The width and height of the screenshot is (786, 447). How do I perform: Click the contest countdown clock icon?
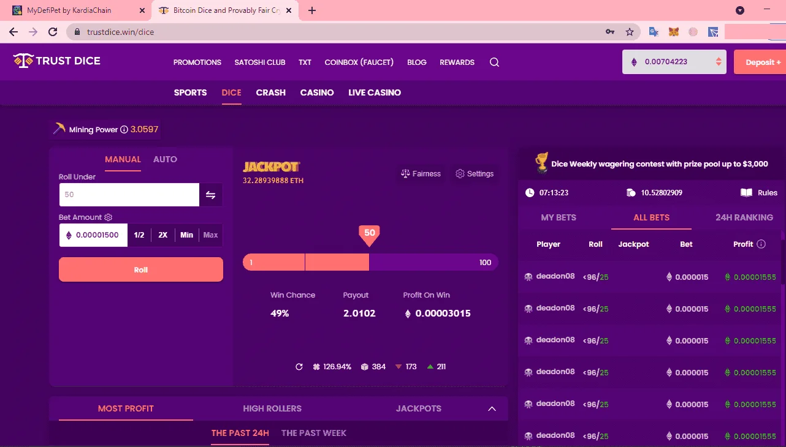pos(530,192)
